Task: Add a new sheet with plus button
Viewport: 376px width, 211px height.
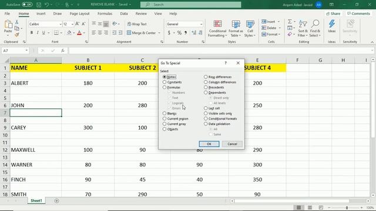Action: pyautogui.click(x=56, y=200)
